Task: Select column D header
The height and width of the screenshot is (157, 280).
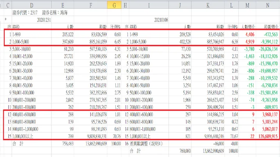Action: click(32, 5)
